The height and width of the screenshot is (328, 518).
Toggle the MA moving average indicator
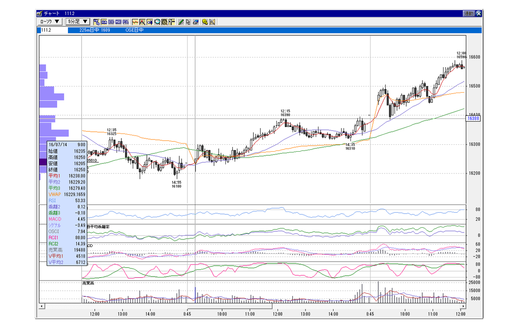(x=104, y=22)
